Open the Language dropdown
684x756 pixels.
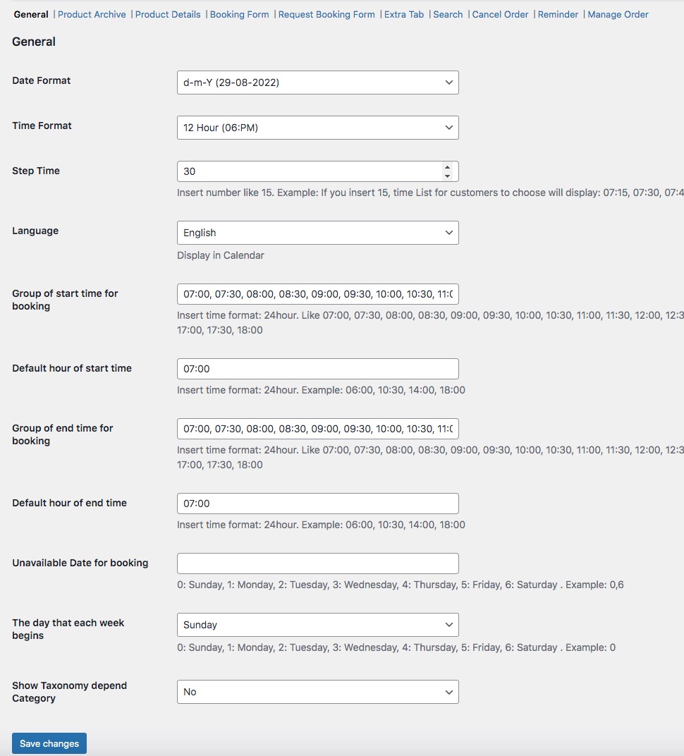[x=317, y=233]
